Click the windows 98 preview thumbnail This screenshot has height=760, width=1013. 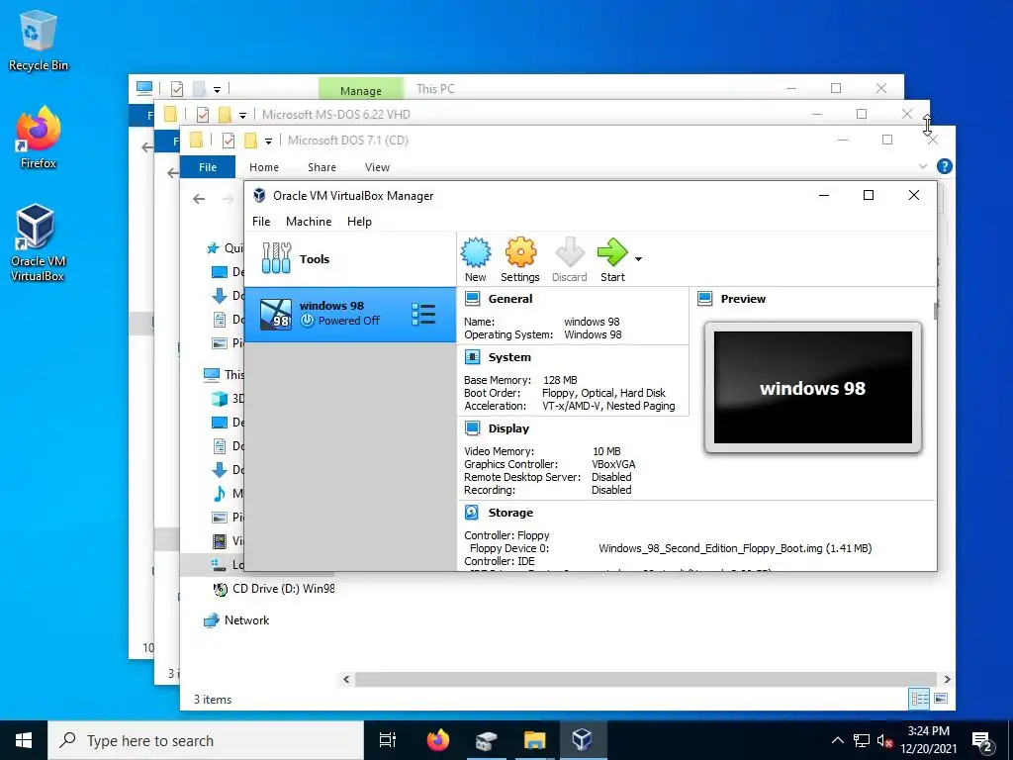point(813,388)
